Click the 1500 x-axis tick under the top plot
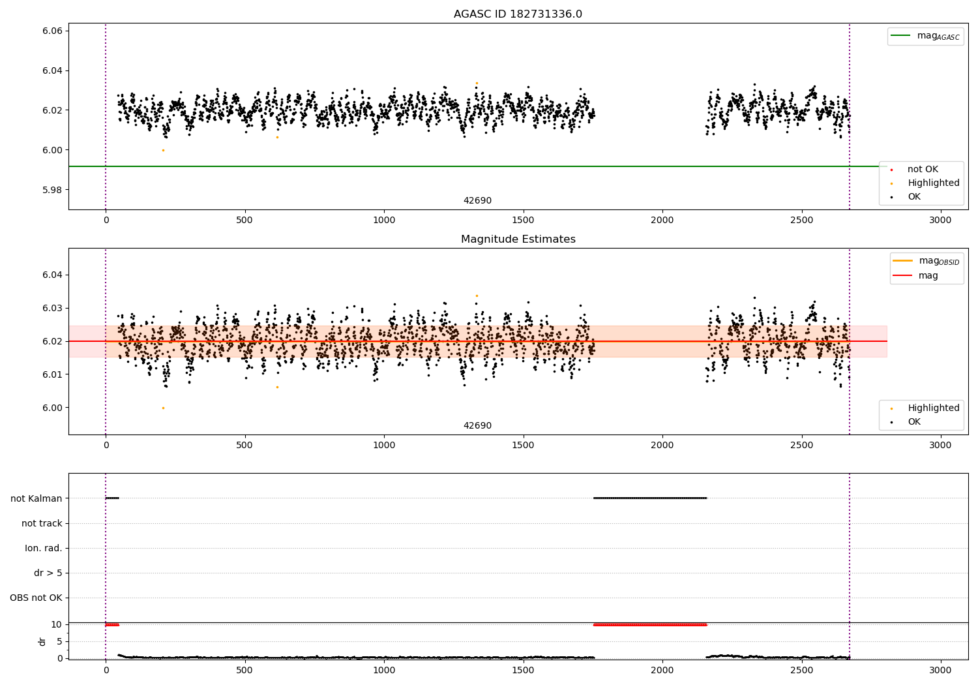 point(523,221)
